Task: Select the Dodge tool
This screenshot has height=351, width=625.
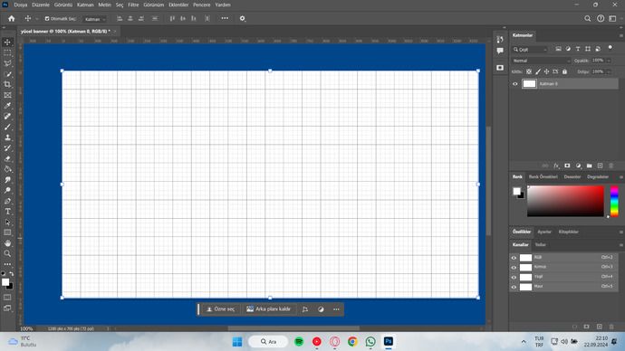Action: 7,190
